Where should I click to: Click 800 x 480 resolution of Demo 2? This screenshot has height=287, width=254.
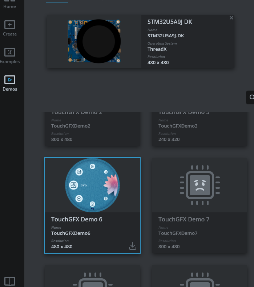pyautogui.click(x=62, y=139)
